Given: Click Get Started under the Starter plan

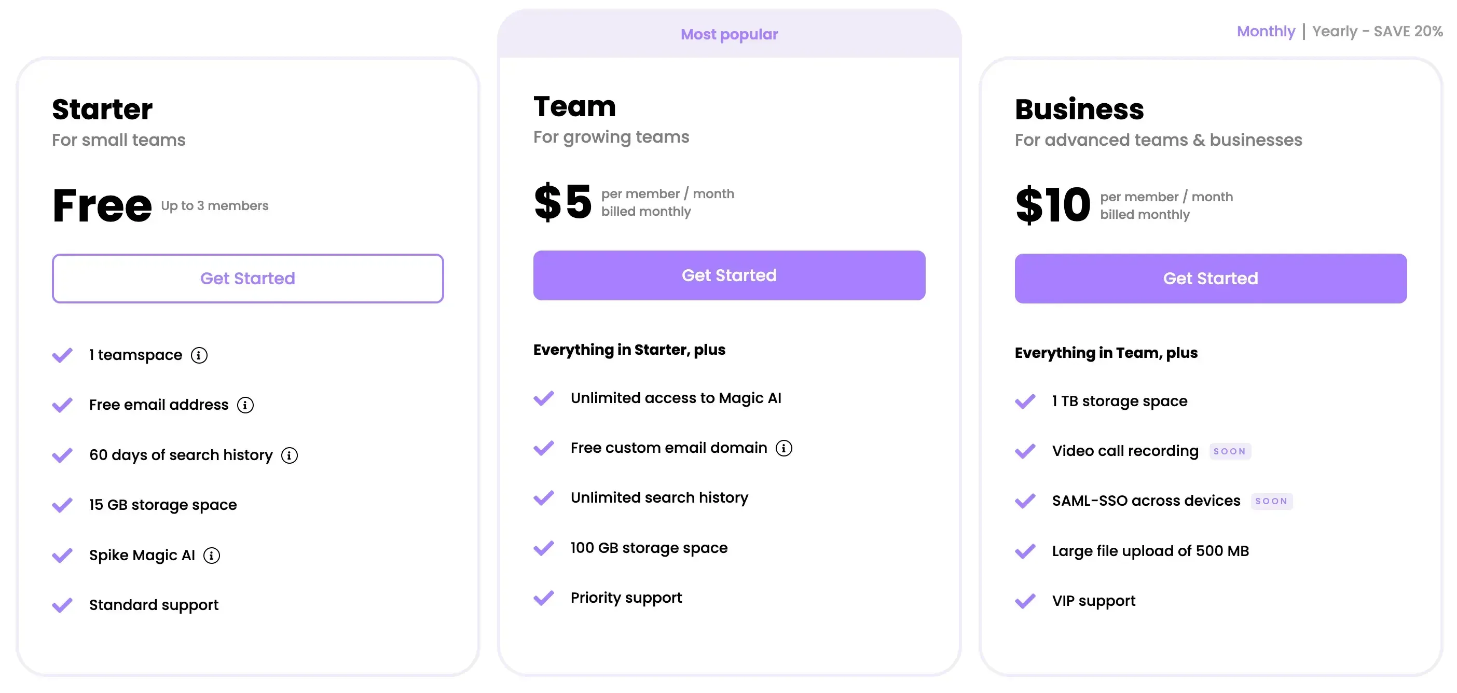Looking at the screenshot, I should pyautogui.click(x=247, y=278).
